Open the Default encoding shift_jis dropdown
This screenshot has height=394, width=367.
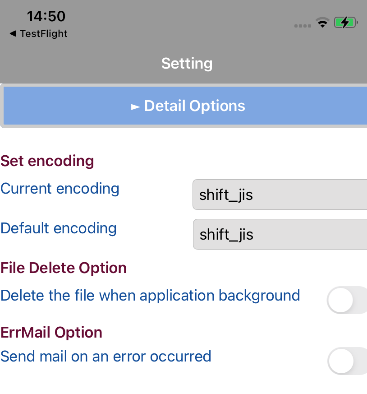(280, 234)
